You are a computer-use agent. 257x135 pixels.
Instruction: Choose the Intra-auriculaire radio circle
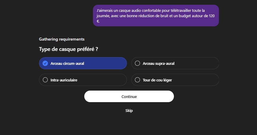(x=45, y=80)
